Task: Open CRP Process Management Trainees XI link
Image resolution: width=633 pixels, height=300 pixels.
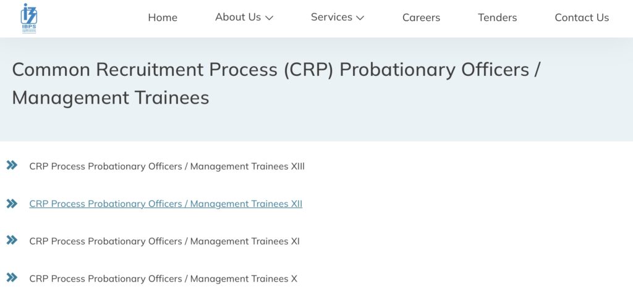Action: tap(164, 241)
